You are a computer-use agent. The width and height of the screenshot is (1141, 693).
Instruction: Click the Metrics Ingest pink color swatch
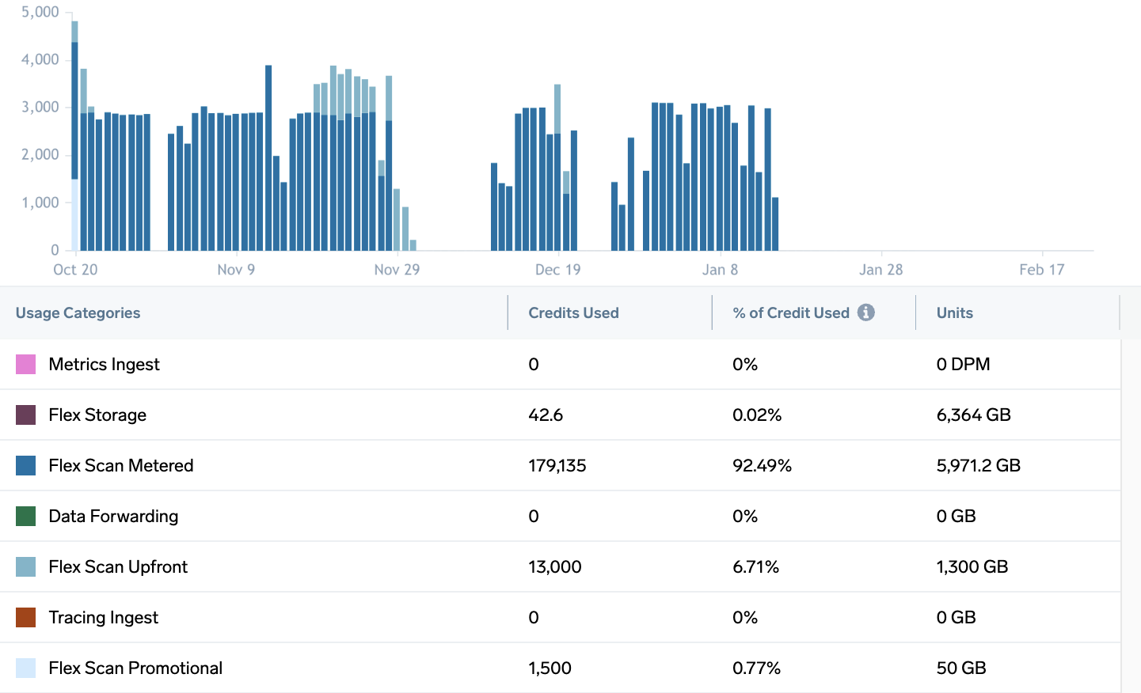click(26, 365)
